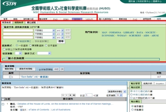Click the 清除所有策略 button
The width and height of the screenshot is (166, 112).
(26, 69)
